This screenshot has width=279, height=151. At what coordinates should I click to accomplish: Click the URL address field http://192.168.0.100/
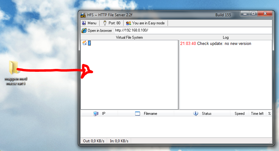point(193,30)
